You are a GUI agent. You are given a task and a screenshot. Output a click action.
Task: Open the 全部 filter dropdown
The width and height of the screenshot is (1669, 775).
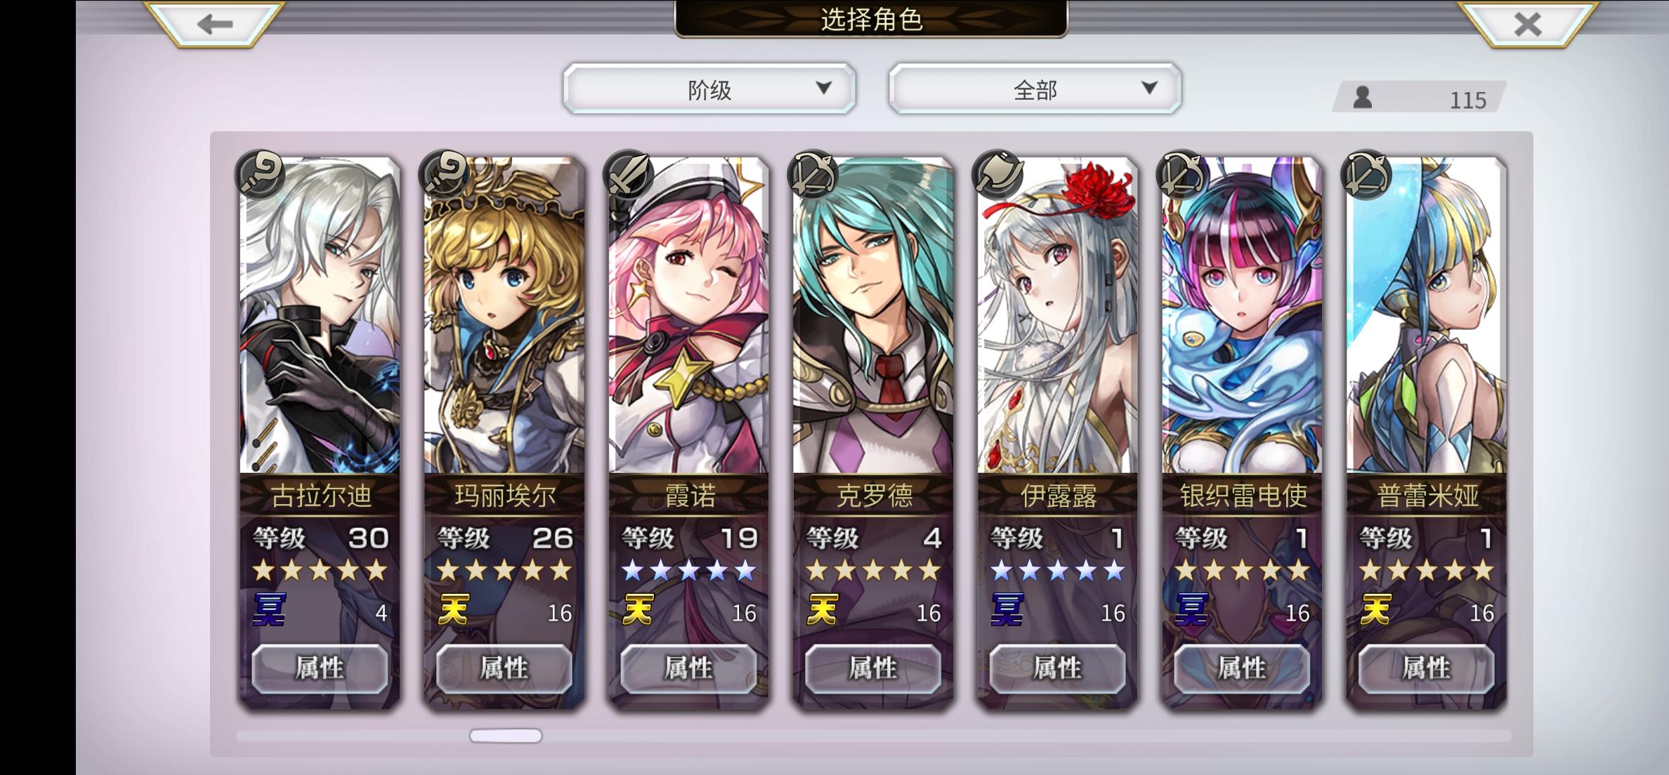click(x=1035, y=89)
